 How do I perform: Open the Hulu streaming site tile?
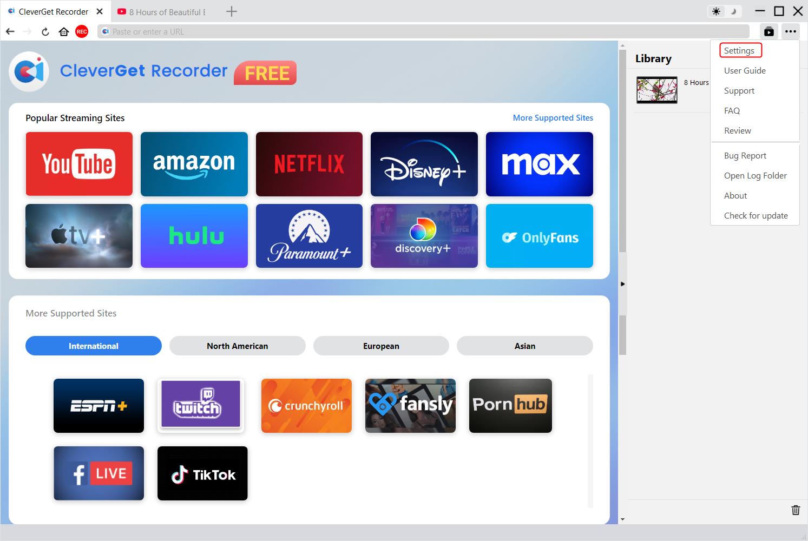click(x=194, y=236)
